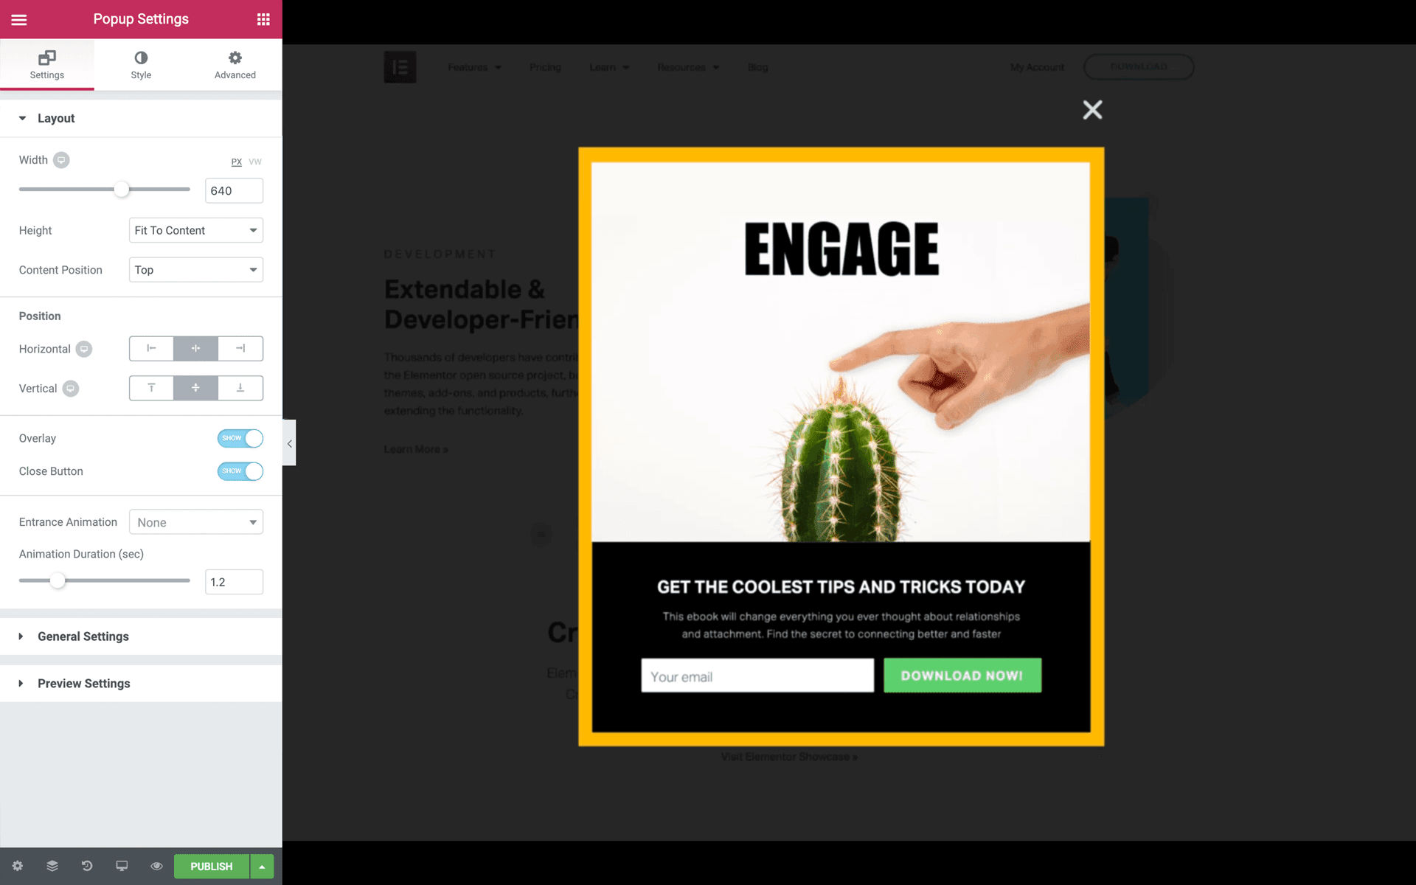
Task: Click the PUBLISH button
Action: pyautogui.click(x=211, y=867)
